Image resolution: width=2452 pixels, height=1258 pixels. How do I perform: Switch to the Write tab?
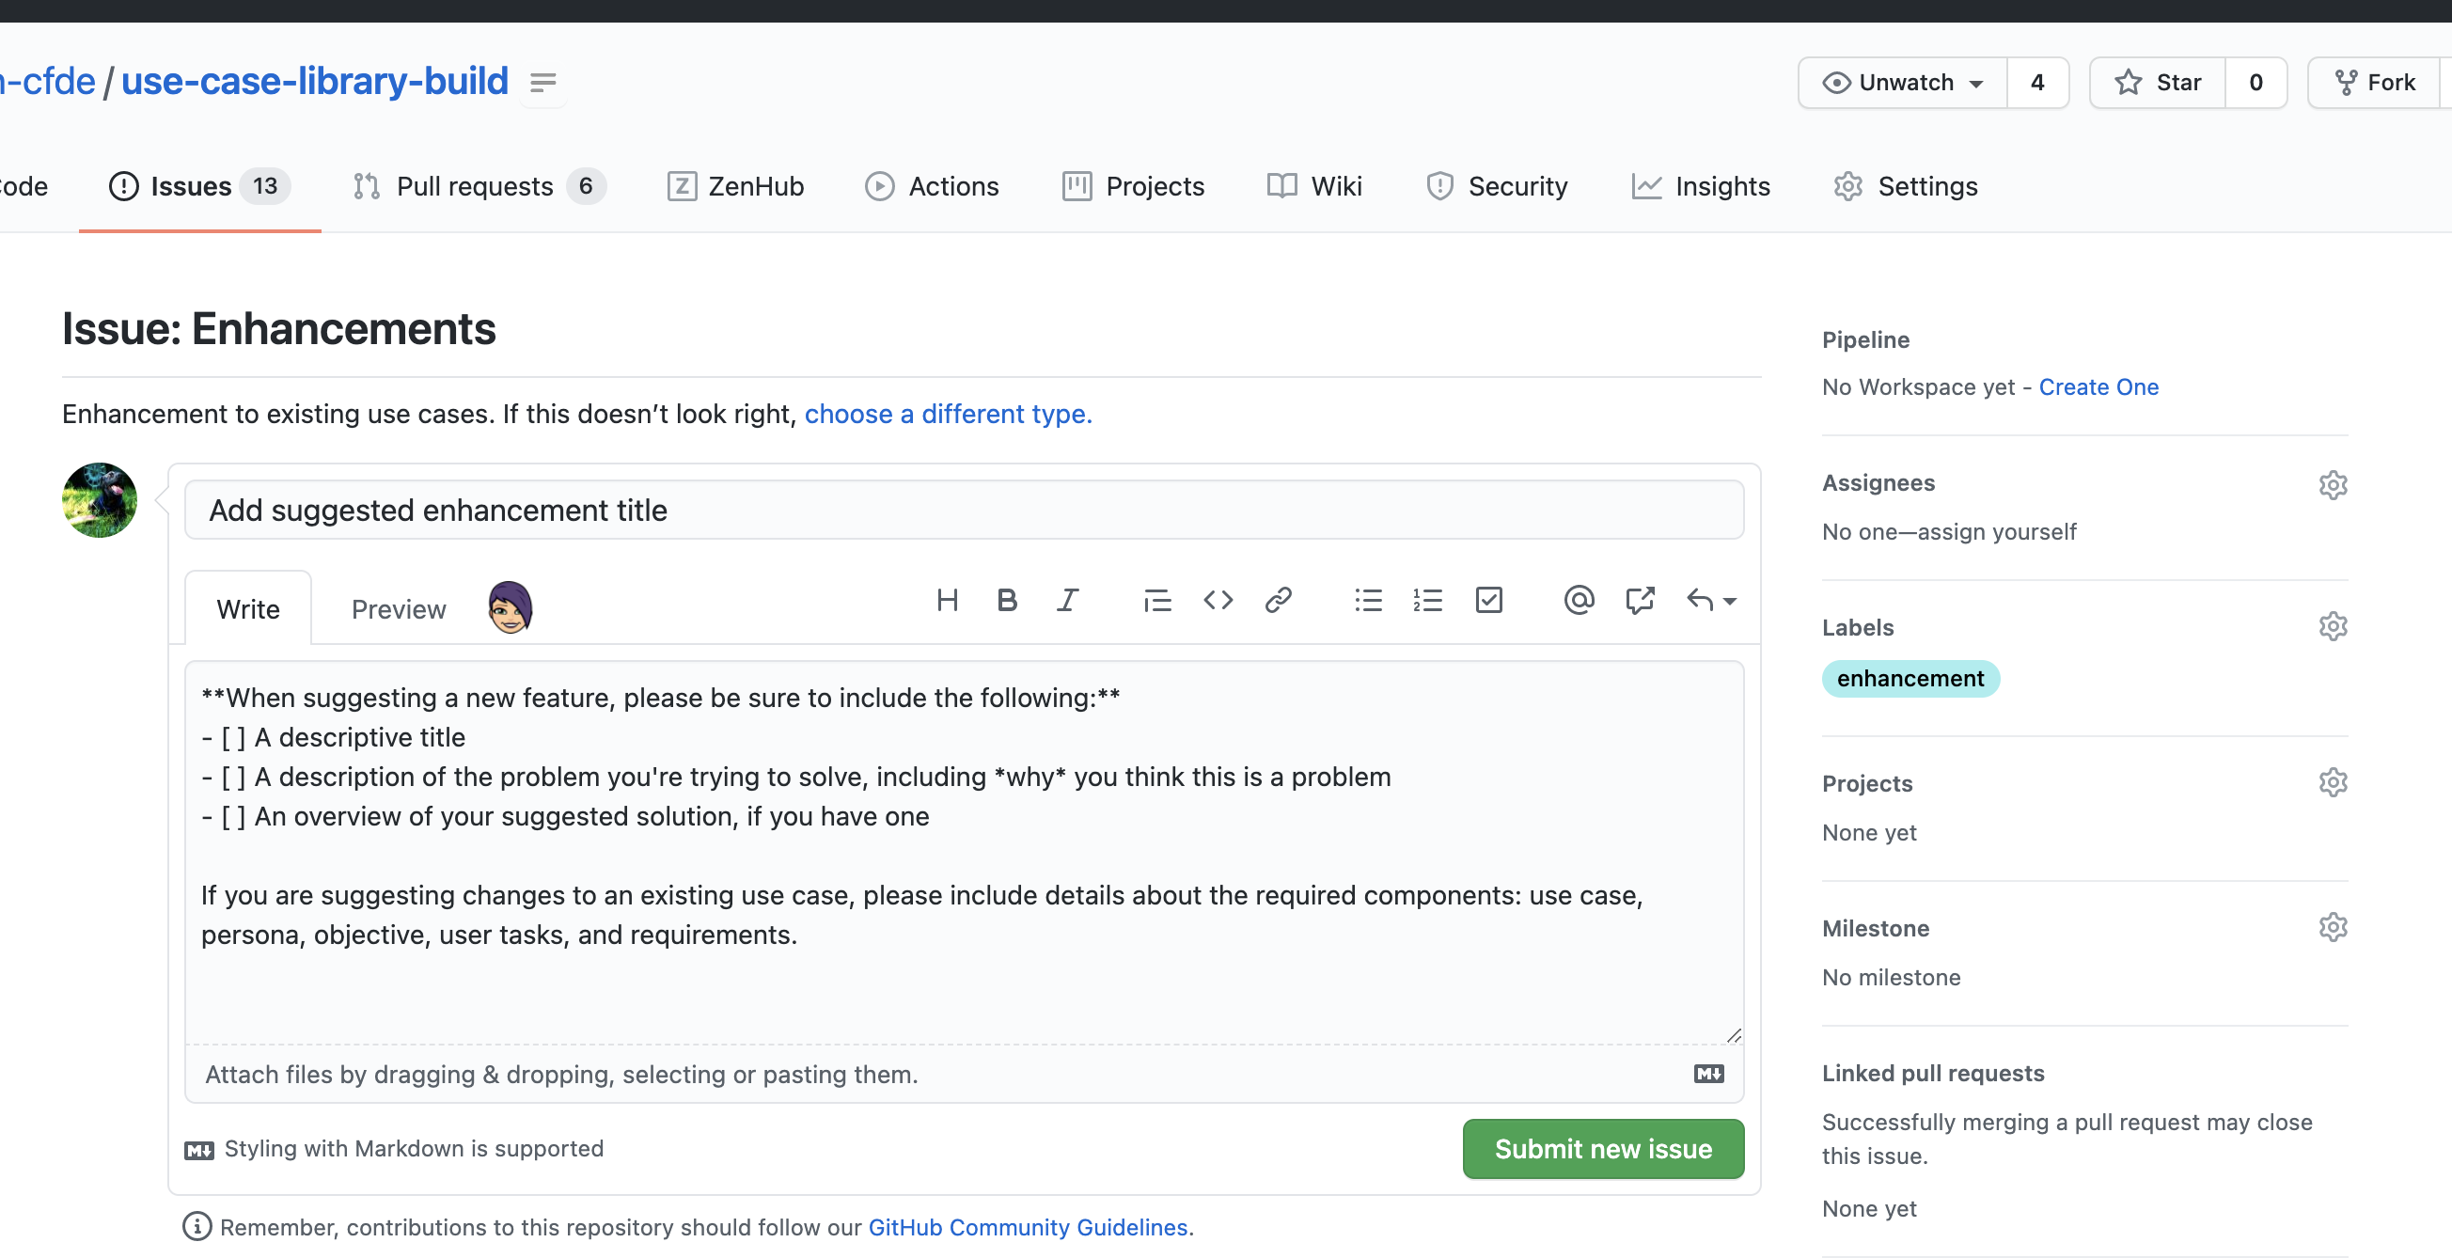point(247,608)
